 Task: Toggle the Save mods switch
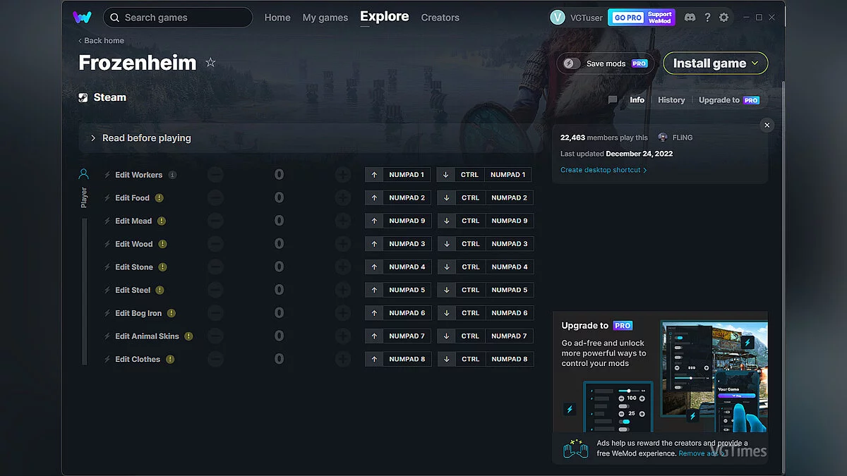click(x=571, y=63)
